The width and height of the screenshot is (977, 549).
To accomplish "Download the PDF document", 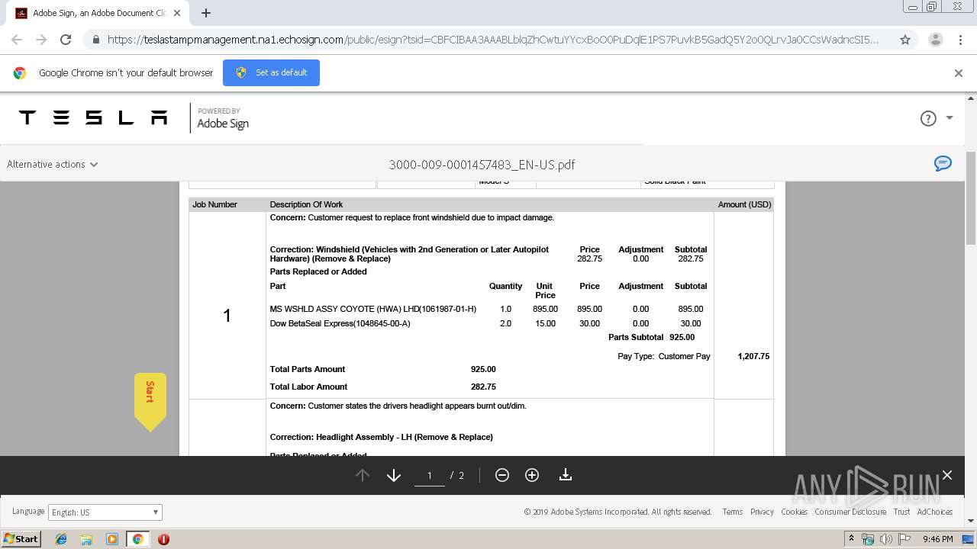I will point(566,475).
